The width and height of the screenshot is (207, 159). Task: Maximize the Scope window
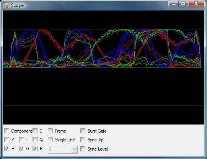[x=183, y=3]
